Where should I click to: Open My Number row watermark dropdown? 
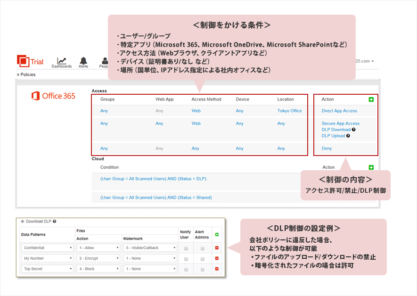150,258
